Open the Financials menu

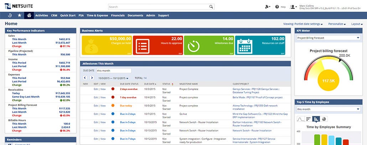pos(118,15)
